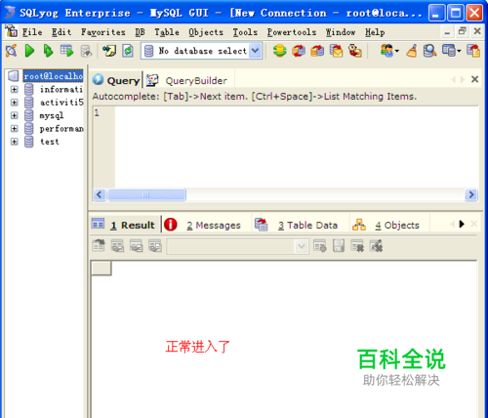Select the test database in tree
Image resolution: width=488 pixels, height=418 pixels.
point(50,142)
